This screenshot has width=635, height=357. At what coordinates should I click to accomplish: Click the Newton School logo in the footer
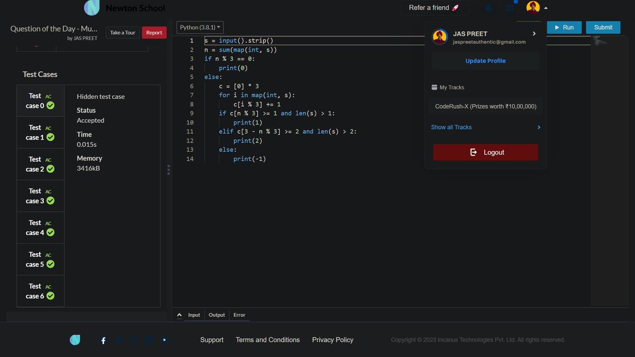point(75,340)
